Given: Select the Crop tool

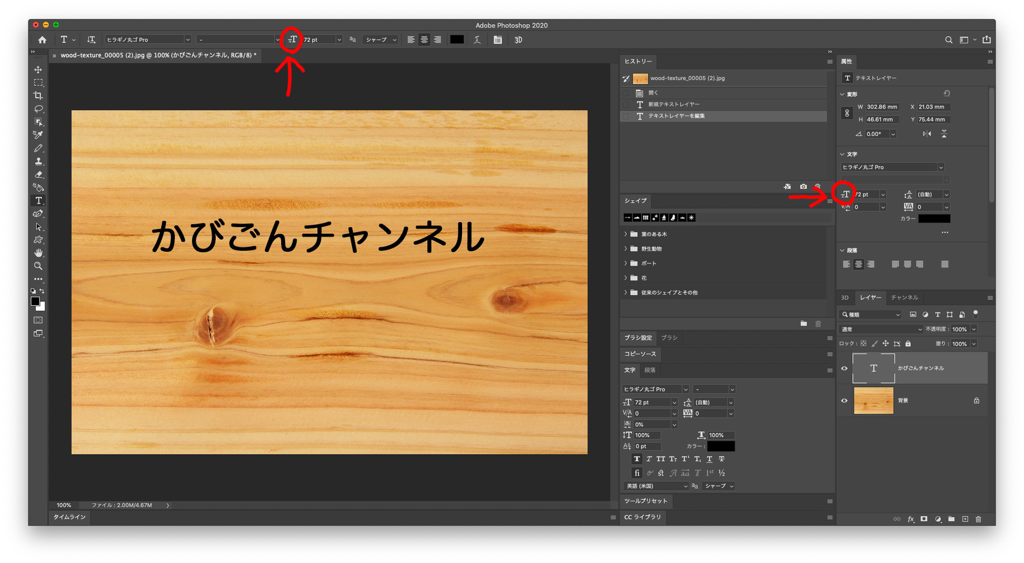Looking at the screenshot, I should 38,95.
